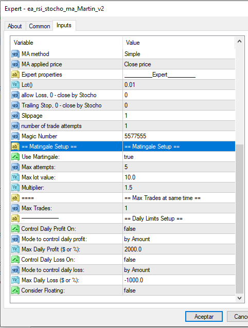Edit the Max lot value field 10.0

pyautogui.click(x=179, y=177)
